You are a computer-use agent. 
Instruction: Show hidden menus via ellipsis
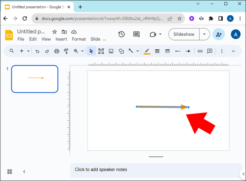(104, 40)
